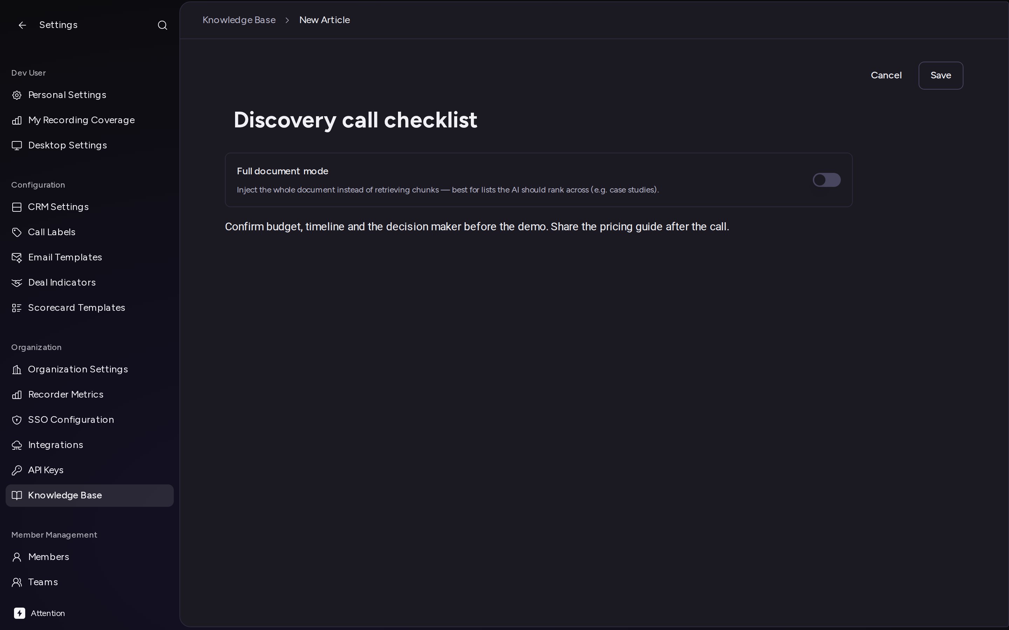The image size is (1009, 630).
Task: Click the Deal Indicators handshake icon
Action: 17,282
